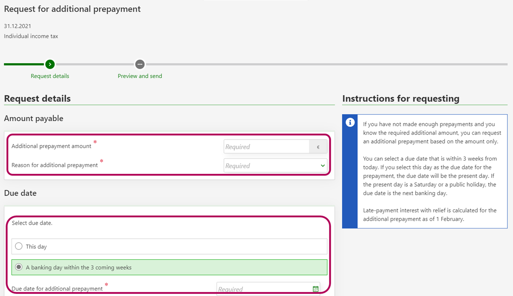Click the gray Preview and send step circle
Image resolution: width=513 pixels, height=296 pixels.
coord(139,64)
